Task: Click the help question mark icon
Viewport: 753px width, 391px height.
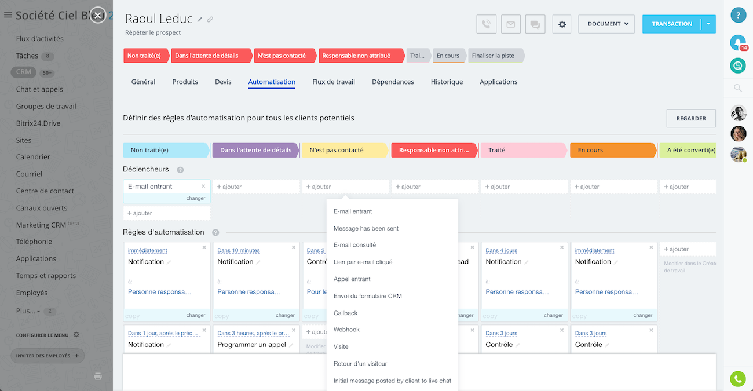Action: (x=738, y=14)
